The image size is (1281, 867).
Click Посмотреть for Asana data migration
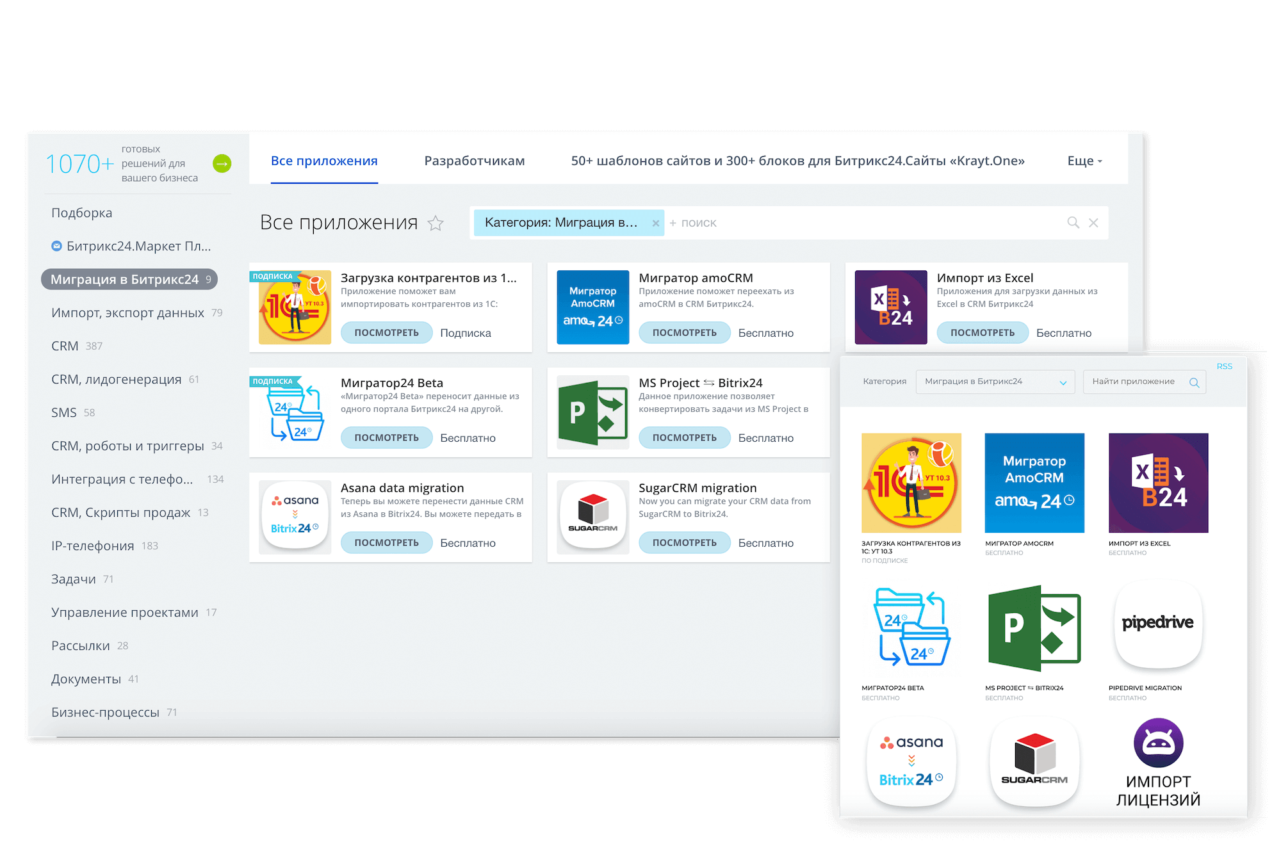pyautogui.click(x=386, y=542)
